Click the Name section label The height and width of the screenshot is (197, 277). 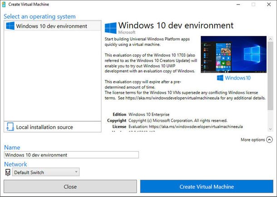(x=12, y=147)
